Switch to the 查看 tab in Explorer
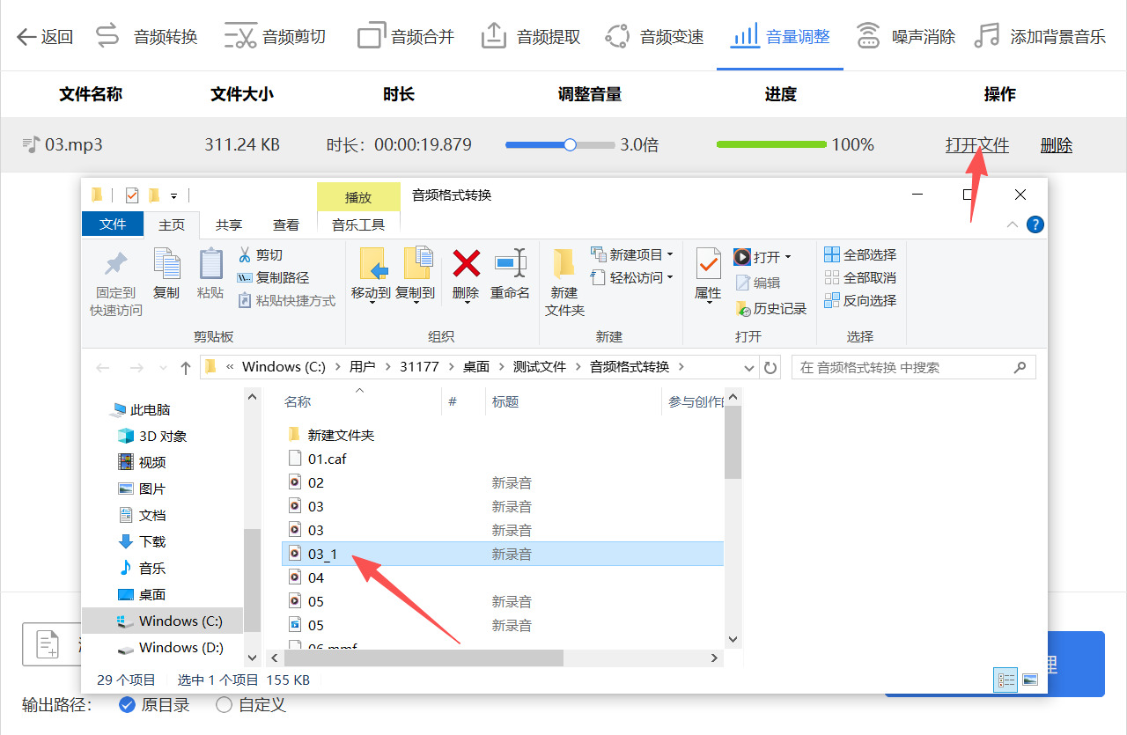The width and height of the screenshot is (1127, 735). coord(285,224)
